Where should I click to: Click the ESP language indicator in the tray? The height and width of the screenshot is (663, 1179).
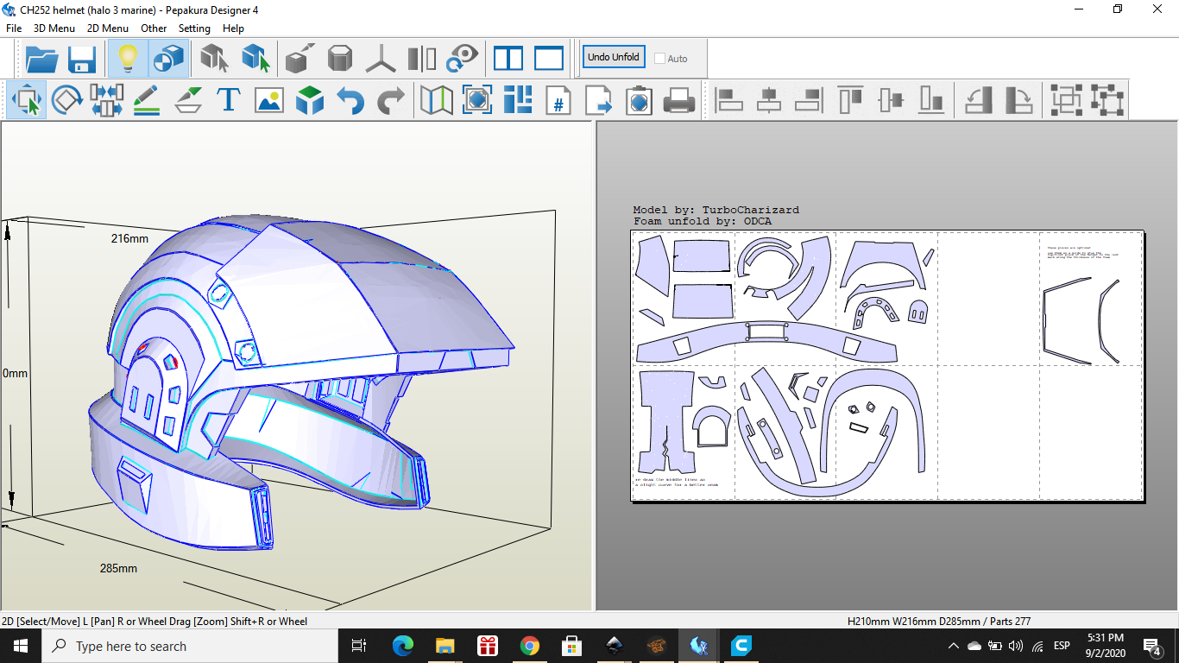tap(1062, 646)
